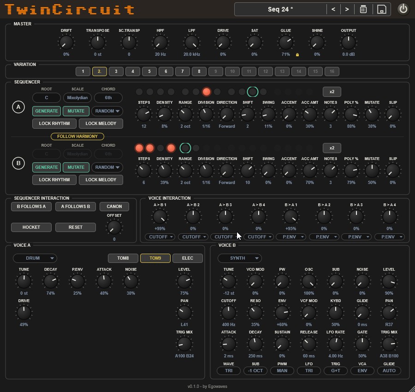Click the Sequencer A circle icon
The image size is (415, 392).
coord(18,107)
